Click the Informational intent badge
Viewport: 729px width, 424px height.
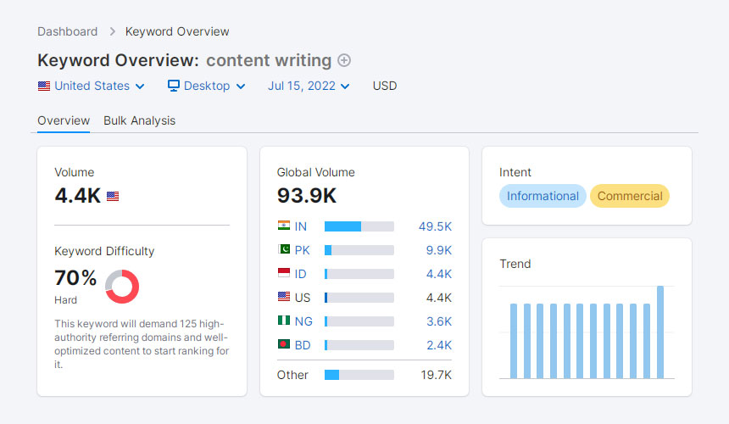coord(543,196)
